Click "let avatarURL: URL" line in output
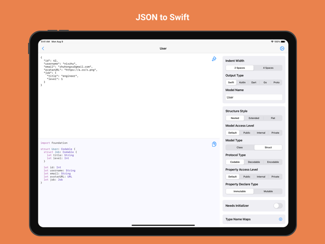 point(58,177)
